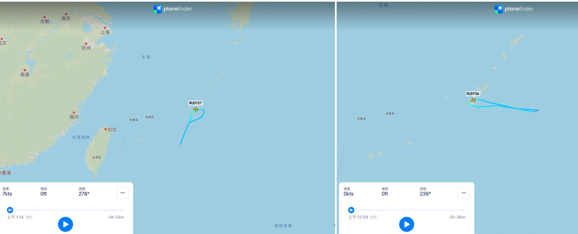Play the RUDY36 flight playback
Image resolution: width=578 pixels, height=234 pixels.
click(x=406, y=224)
